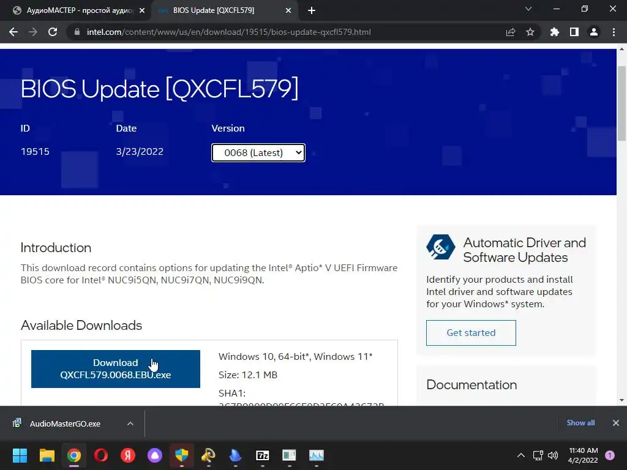Go forward to the next page

[x=33, y=32]
